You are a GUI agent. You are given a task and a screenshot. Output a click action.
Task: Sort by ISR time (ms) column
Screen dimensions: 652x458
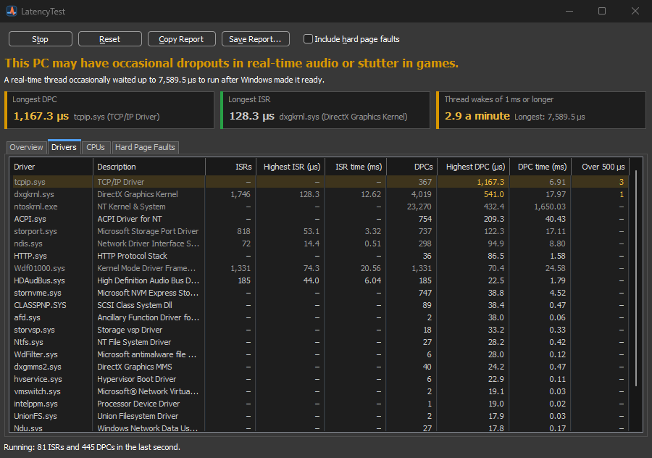click(356, 167)
